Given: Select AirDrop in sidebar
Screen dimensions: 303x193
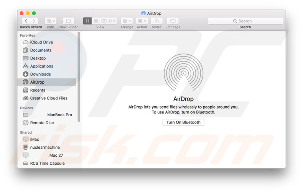Looking at the screenshot, I should coord(47,82).
